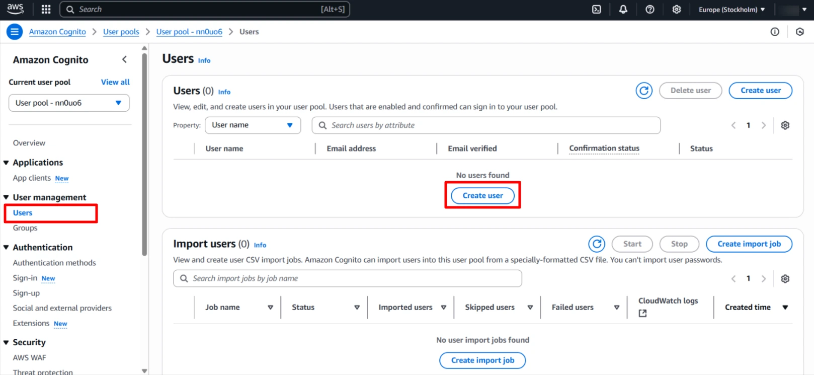
Task: Sort by Created time column
Action: 785,308
